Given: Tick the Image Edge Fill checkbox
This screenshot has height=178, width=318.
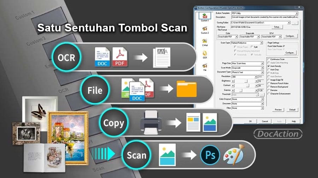Looking at the screenshot, I should click(x=269, y=80).
